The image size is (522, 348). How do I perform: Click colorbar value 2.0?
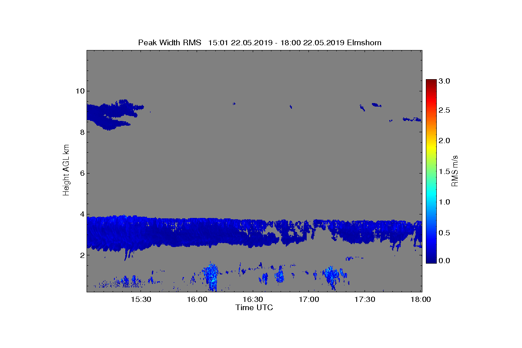coord(444,141)
